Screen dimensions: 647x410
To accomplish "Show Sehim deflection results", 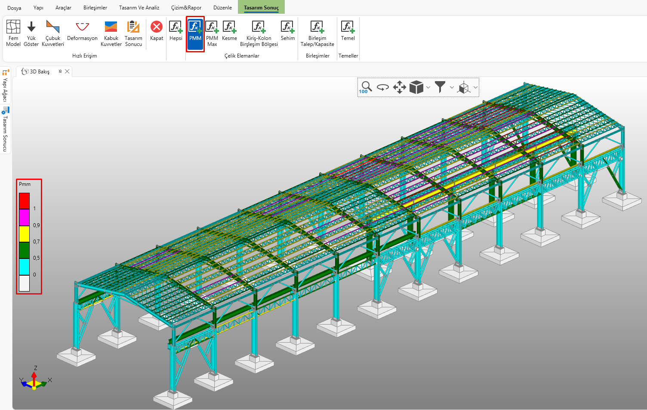I will pos(288,31).
